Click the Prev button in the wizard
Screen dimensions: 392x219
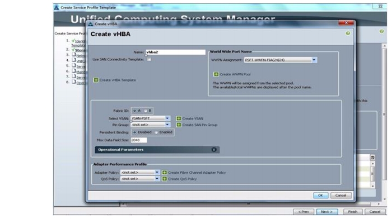pos(304,212)
